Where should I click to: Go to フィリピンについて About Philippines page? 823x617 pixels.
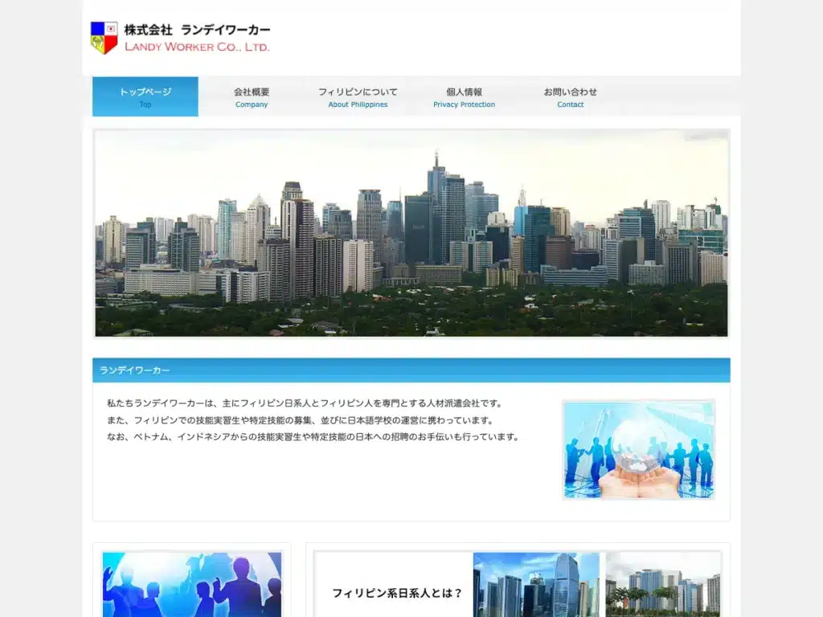point(358,97)
